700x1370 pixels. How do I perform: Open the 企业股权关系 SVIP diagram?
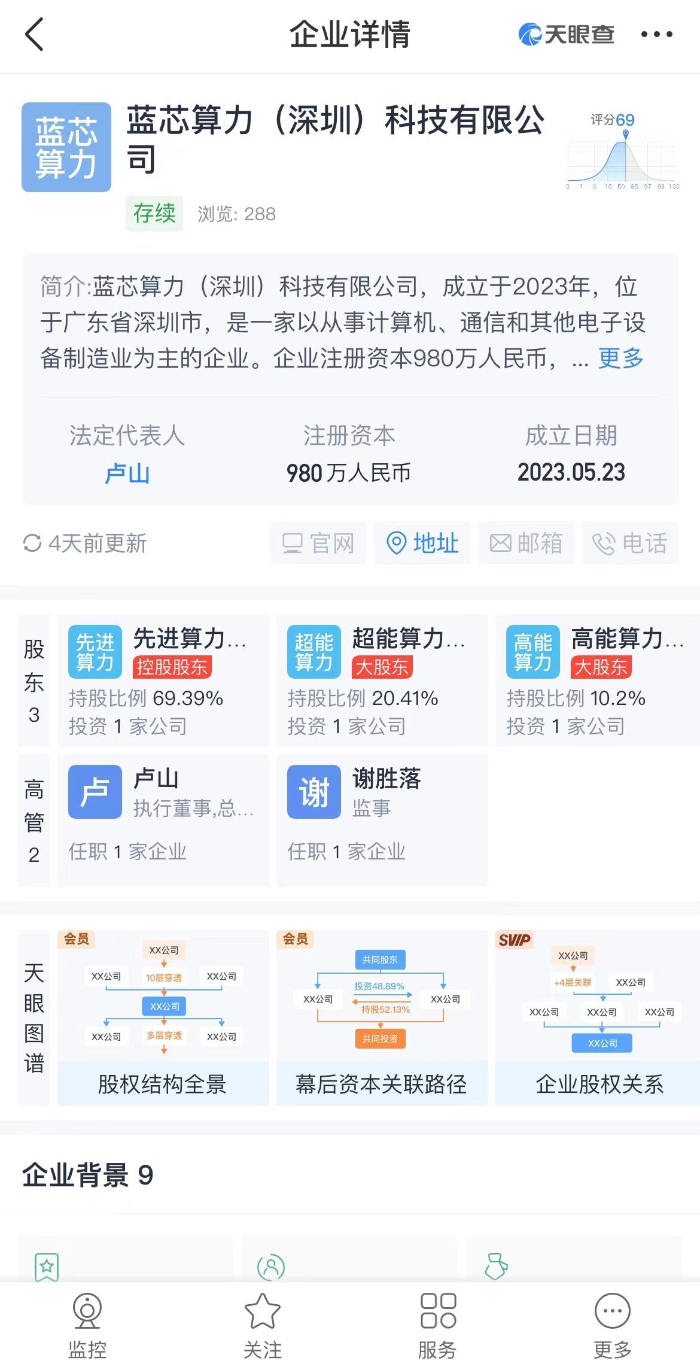point(598,1017)
